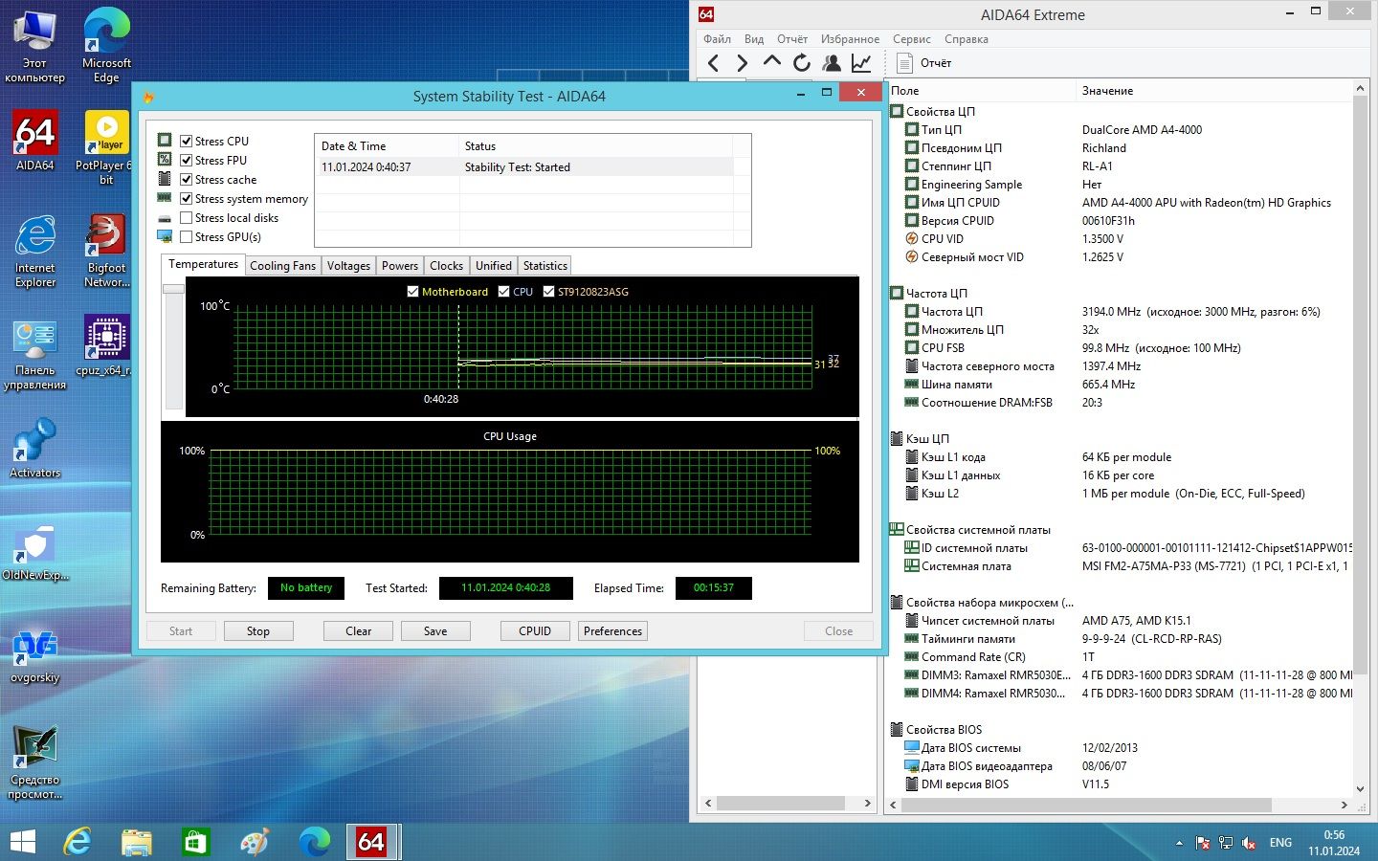Switch to the Statistics tab
Viewport: 1378px width, 861px height.
pyautogui.click(x=545, y=266)
